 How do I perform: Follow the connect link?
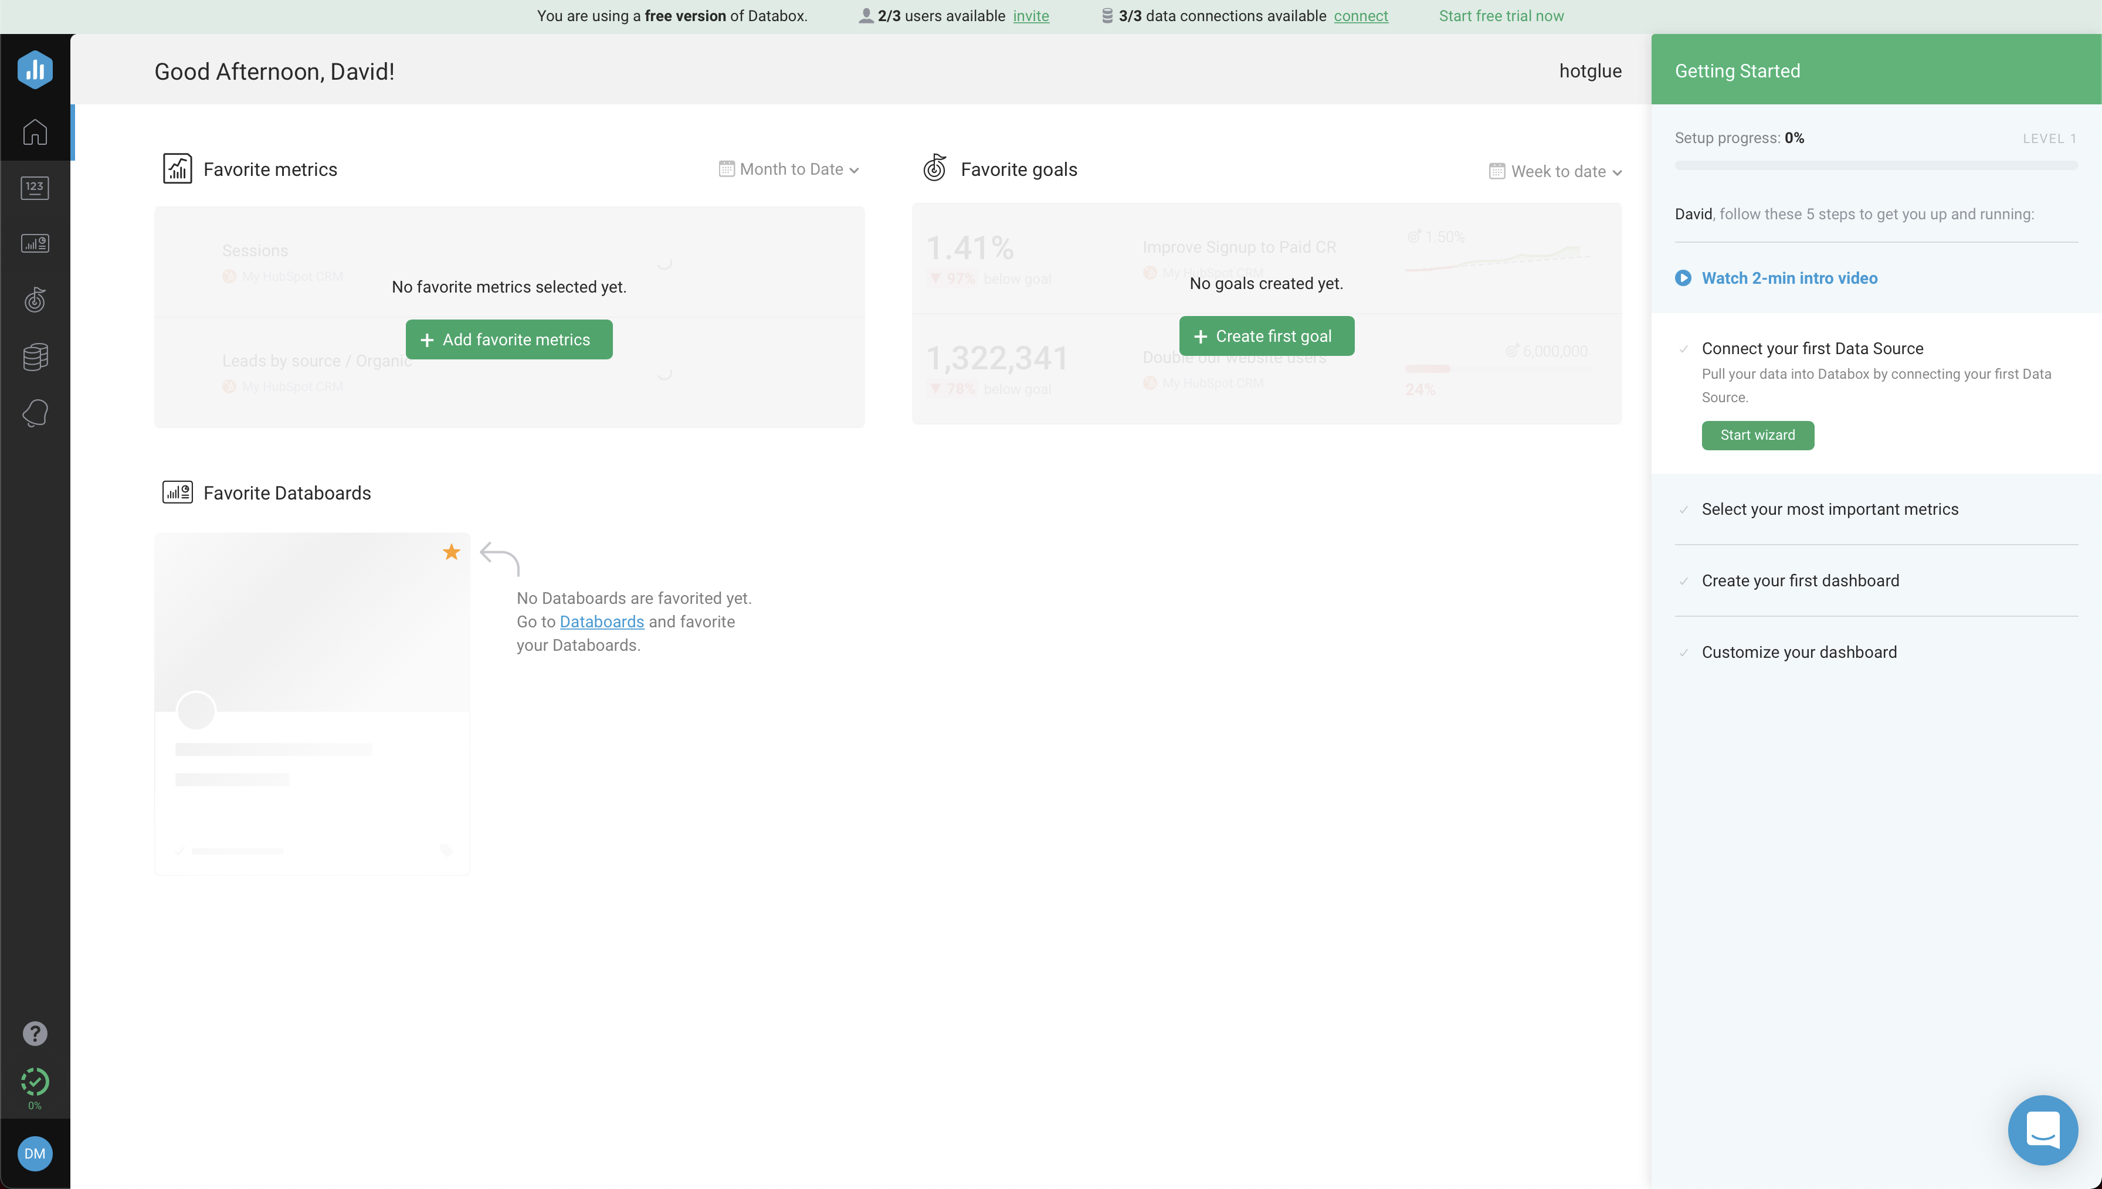pyautogui.click(x=1361, y=15)
